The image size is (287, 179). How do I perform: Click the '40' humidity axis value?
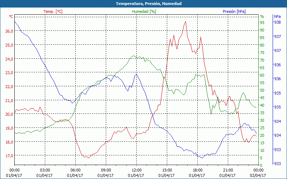(262, 105)
